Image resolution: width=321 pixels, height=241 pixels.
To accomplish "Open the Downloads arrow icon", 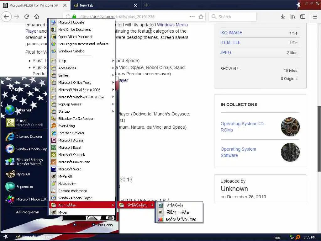I will click(x=282, y=17).
